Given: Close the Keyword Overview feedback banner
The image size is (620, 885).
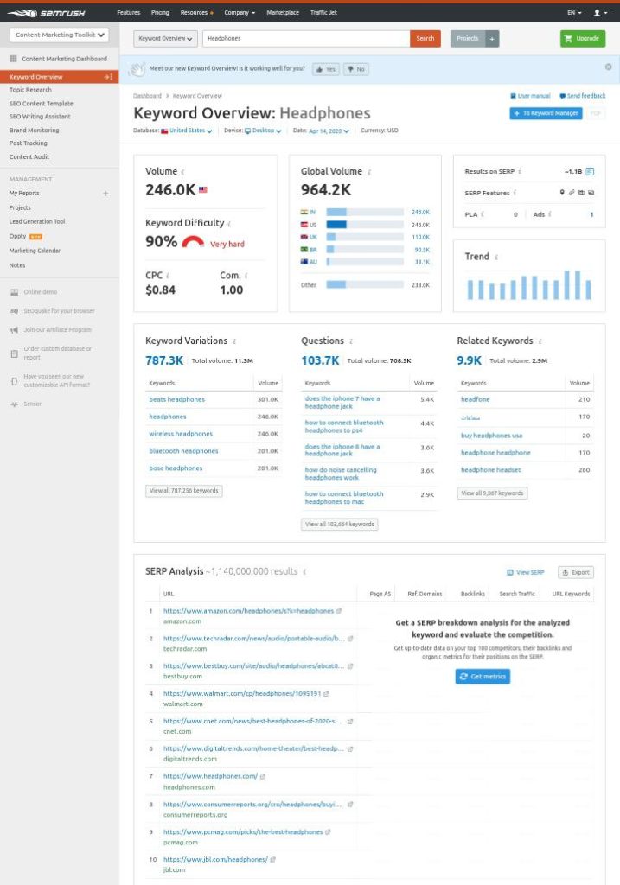Looking at the screenshot, I should [608, 67].
